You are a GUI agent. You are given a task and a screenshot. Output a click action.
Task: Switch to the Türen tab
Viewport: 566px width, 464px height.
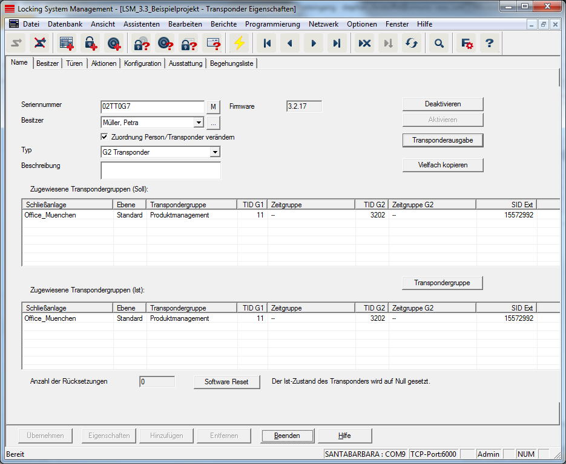click(x=74, y=63)
